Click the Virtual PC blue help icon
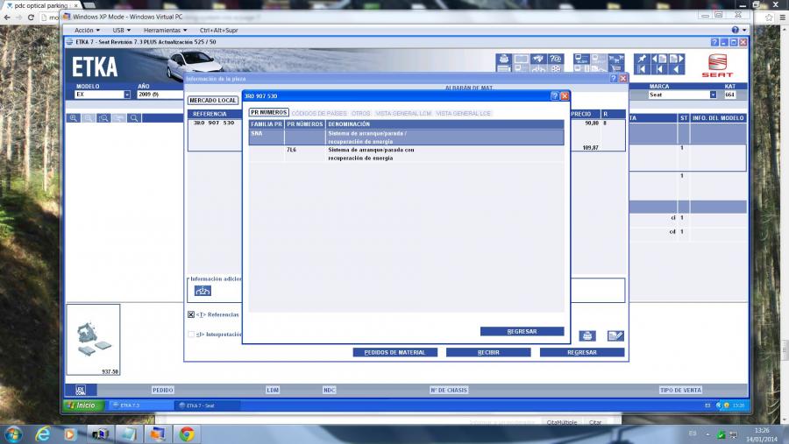 [736, 30]
